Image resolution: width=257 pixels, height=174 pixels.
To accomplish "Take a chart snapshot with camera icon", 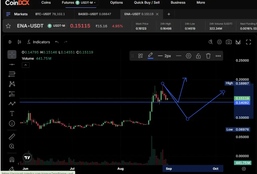I will point(229,42).
